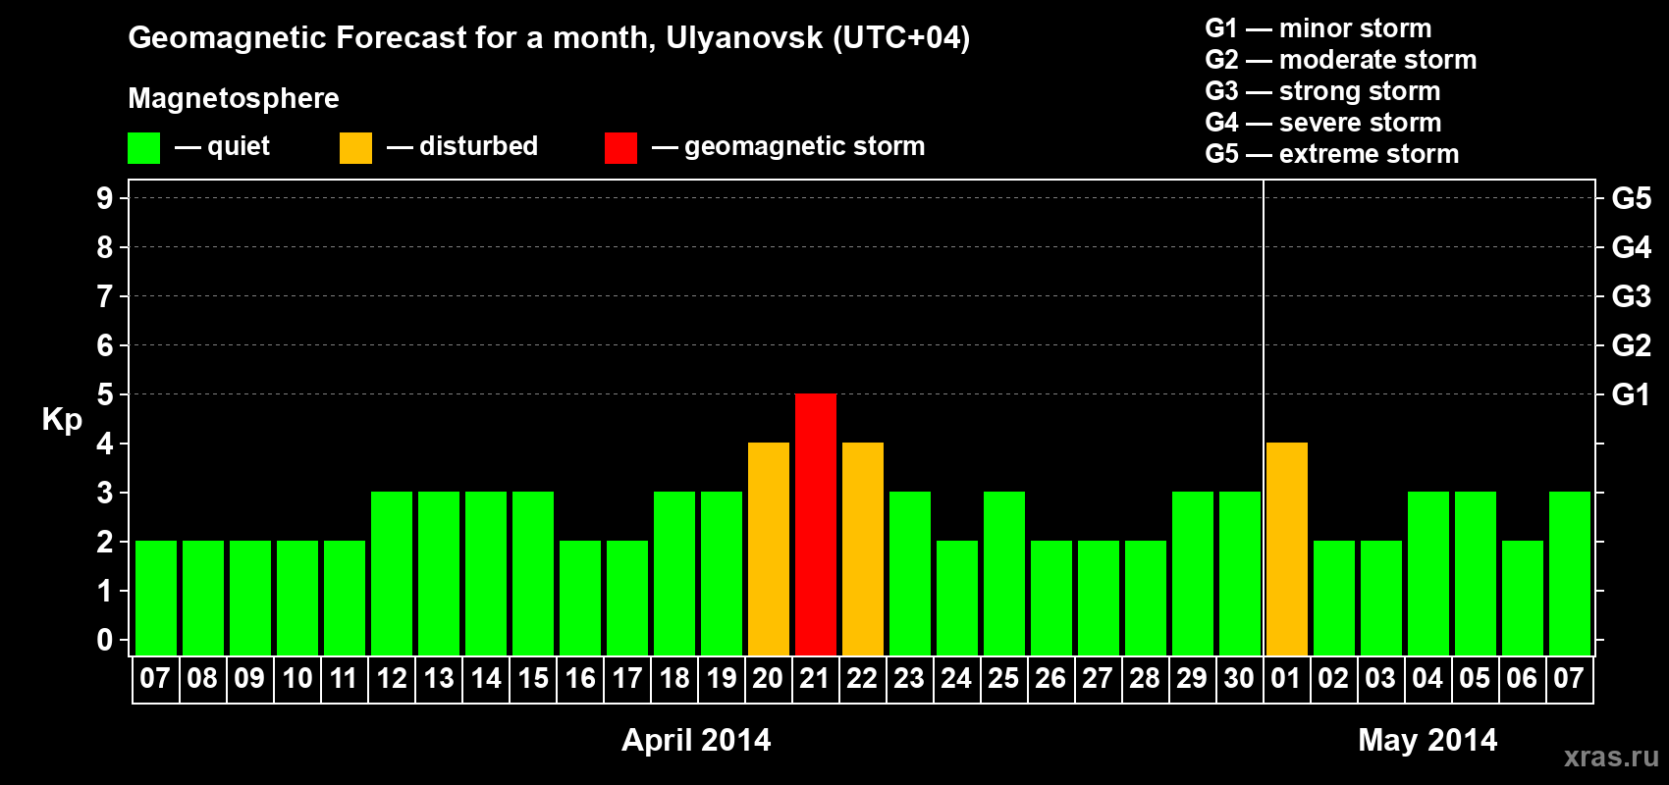The width and height of the screenshot is (1669, 785).
Task: Select the orange bar for May 01
Action: coord(1287,549)
